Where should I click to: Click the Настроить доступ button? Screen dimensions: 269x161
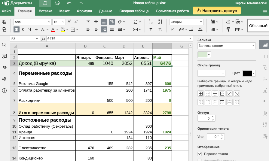pyautogui.click(x=217, y=11)
